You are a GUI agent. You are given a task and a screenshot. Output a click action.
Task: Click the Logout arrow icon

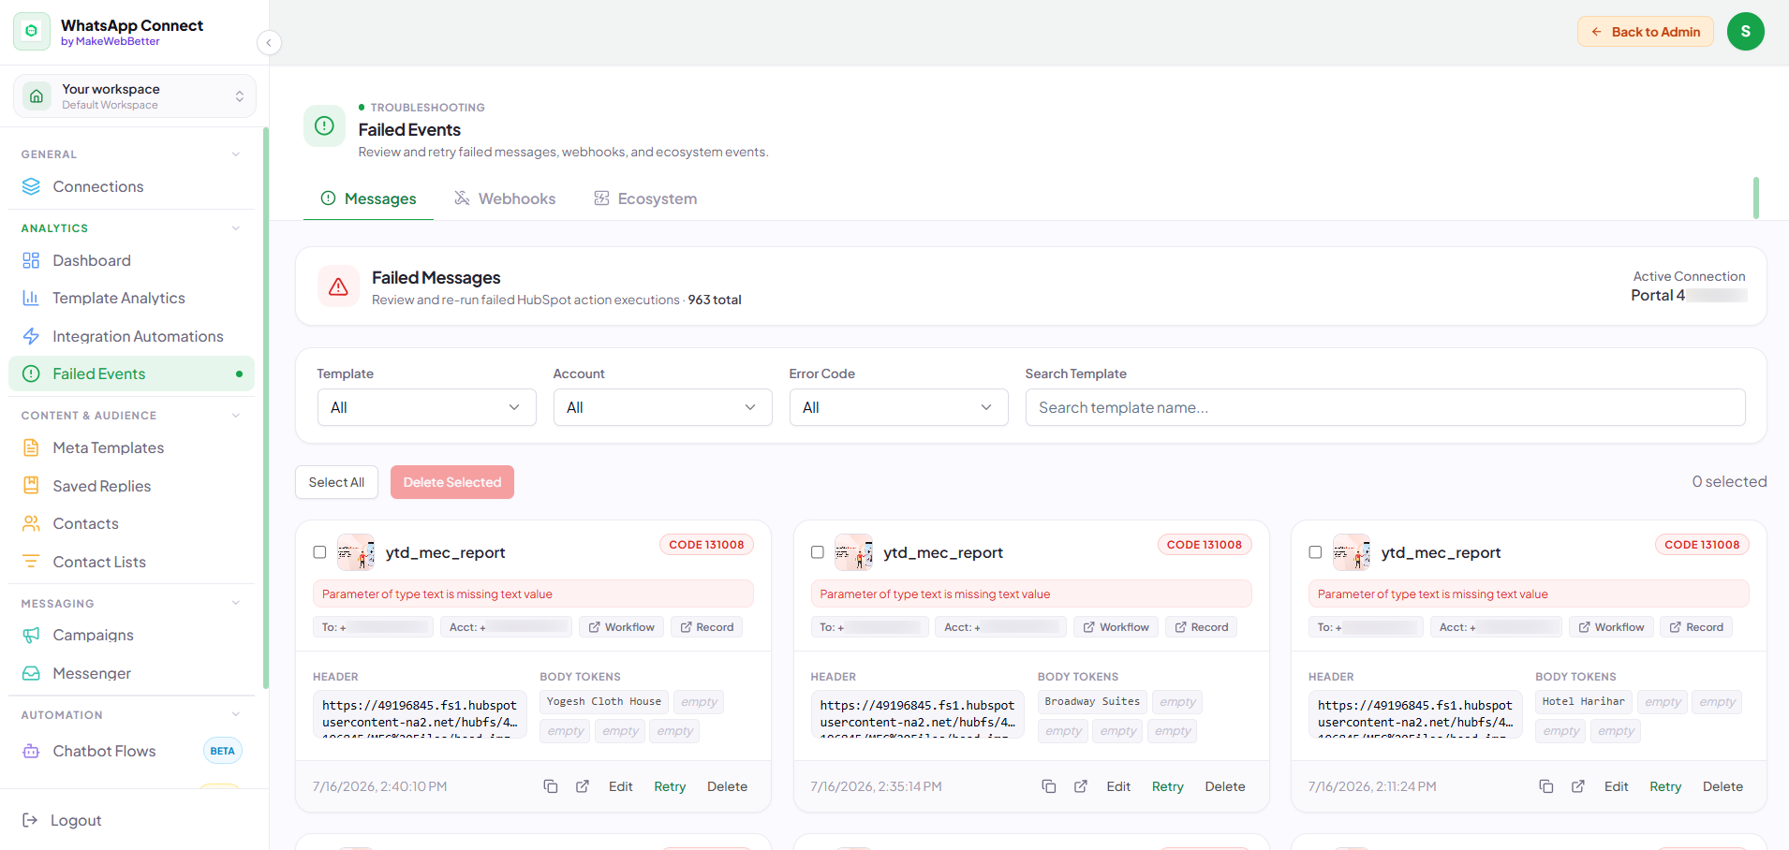pos(30,820)
